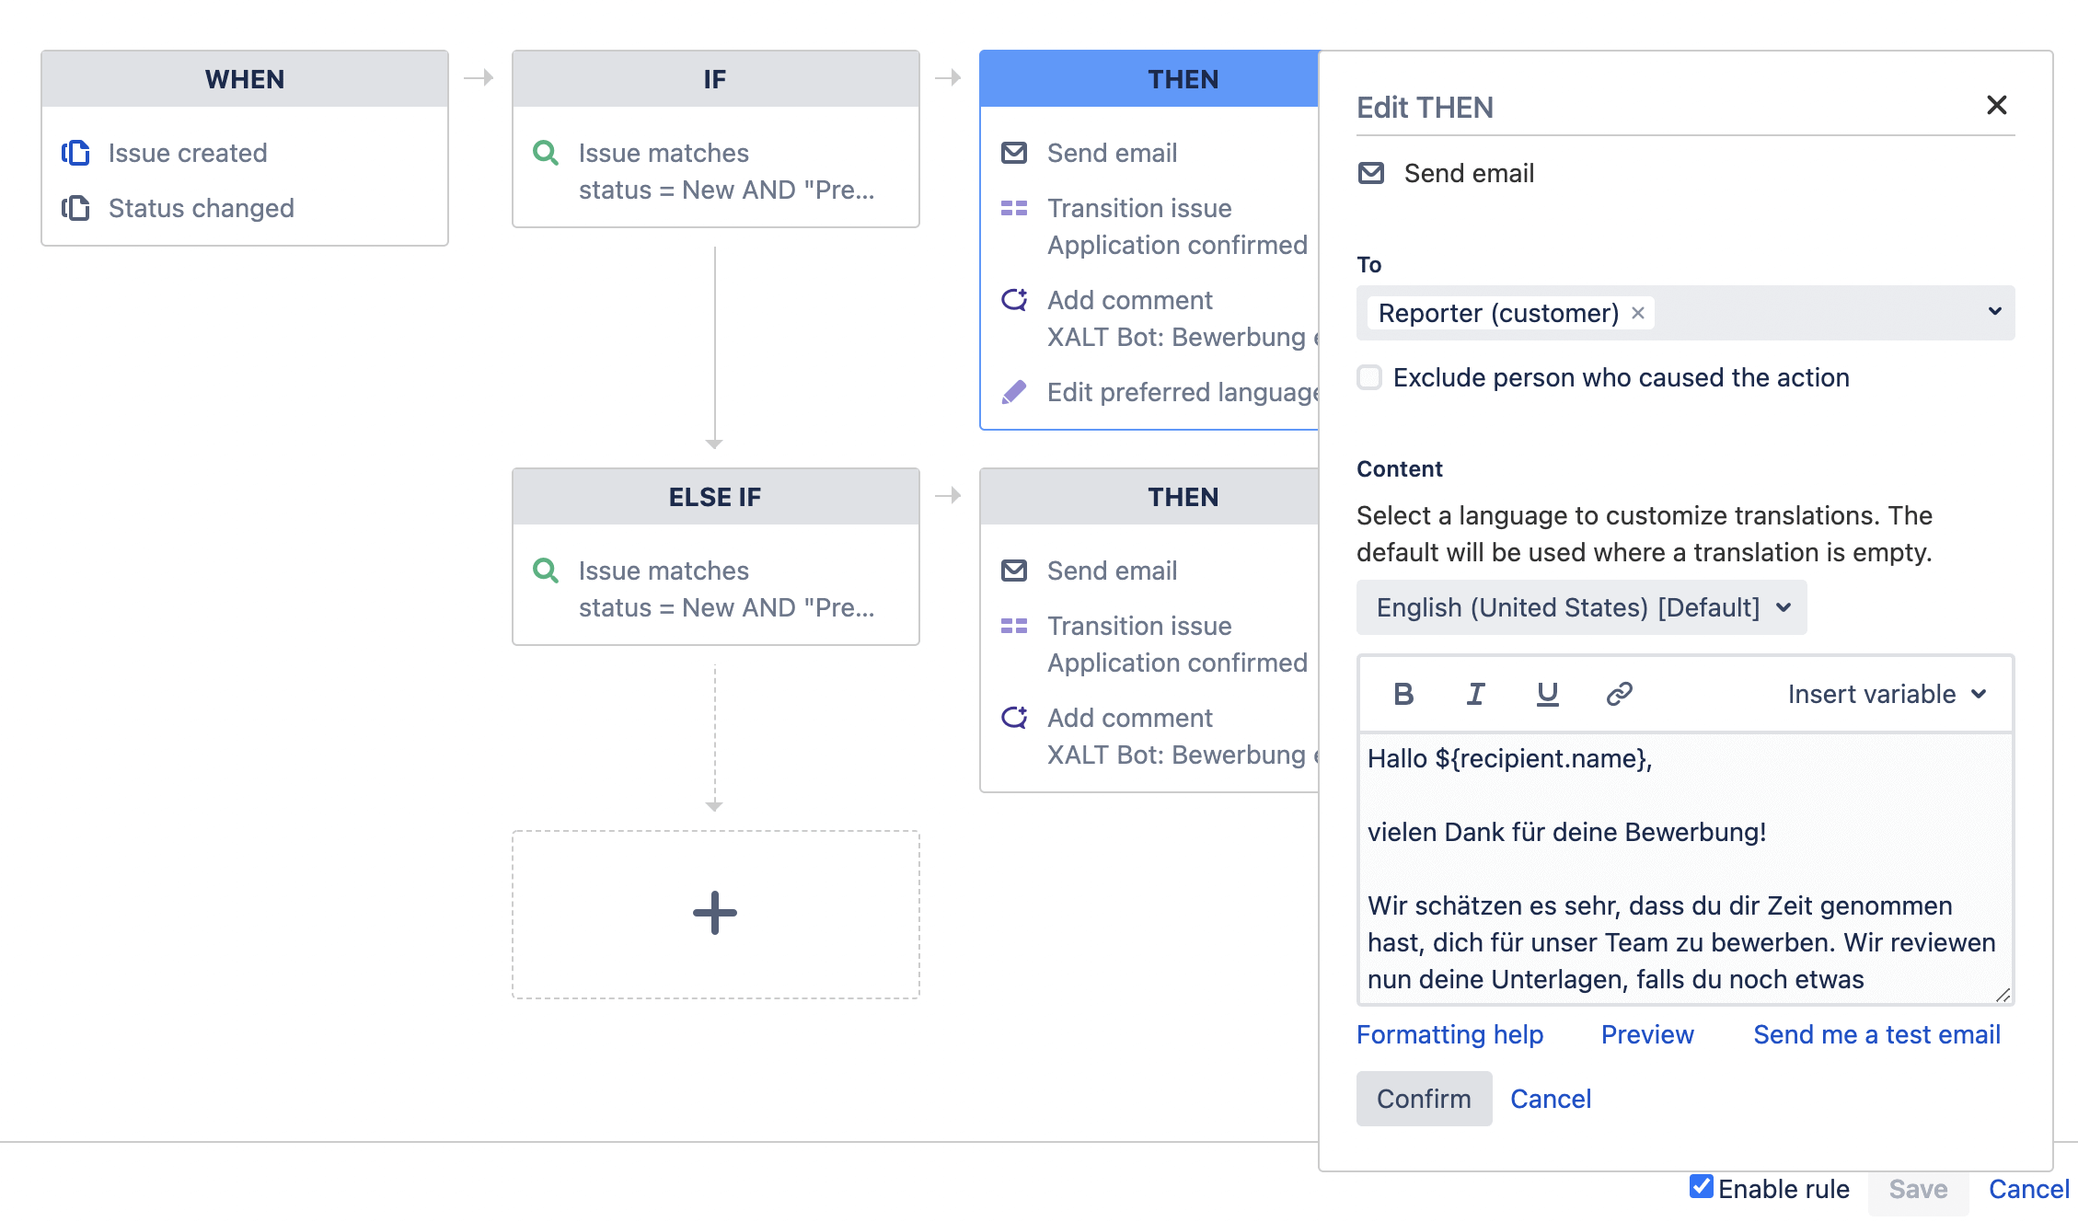The height and width of the screenshot is (1222, 2078).
Task: Open the language selection dropdown
Action: (1577, 608)
